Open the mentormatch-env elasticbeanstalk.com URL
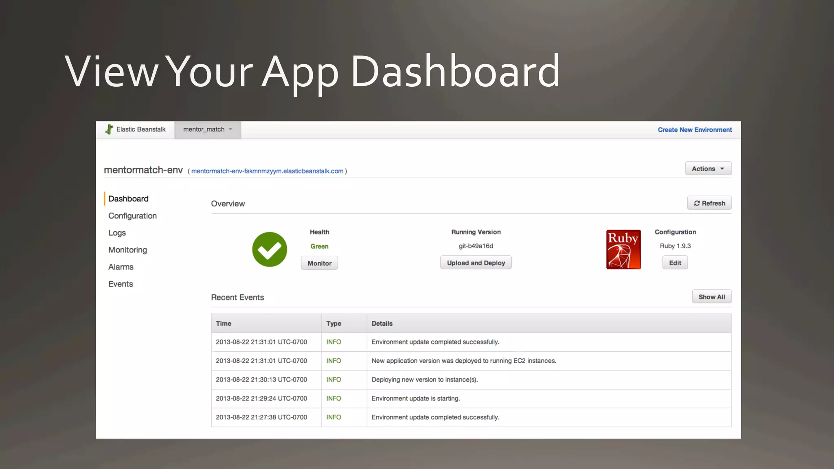The height and width of the screenshot is (469, 834). (267, 171)
